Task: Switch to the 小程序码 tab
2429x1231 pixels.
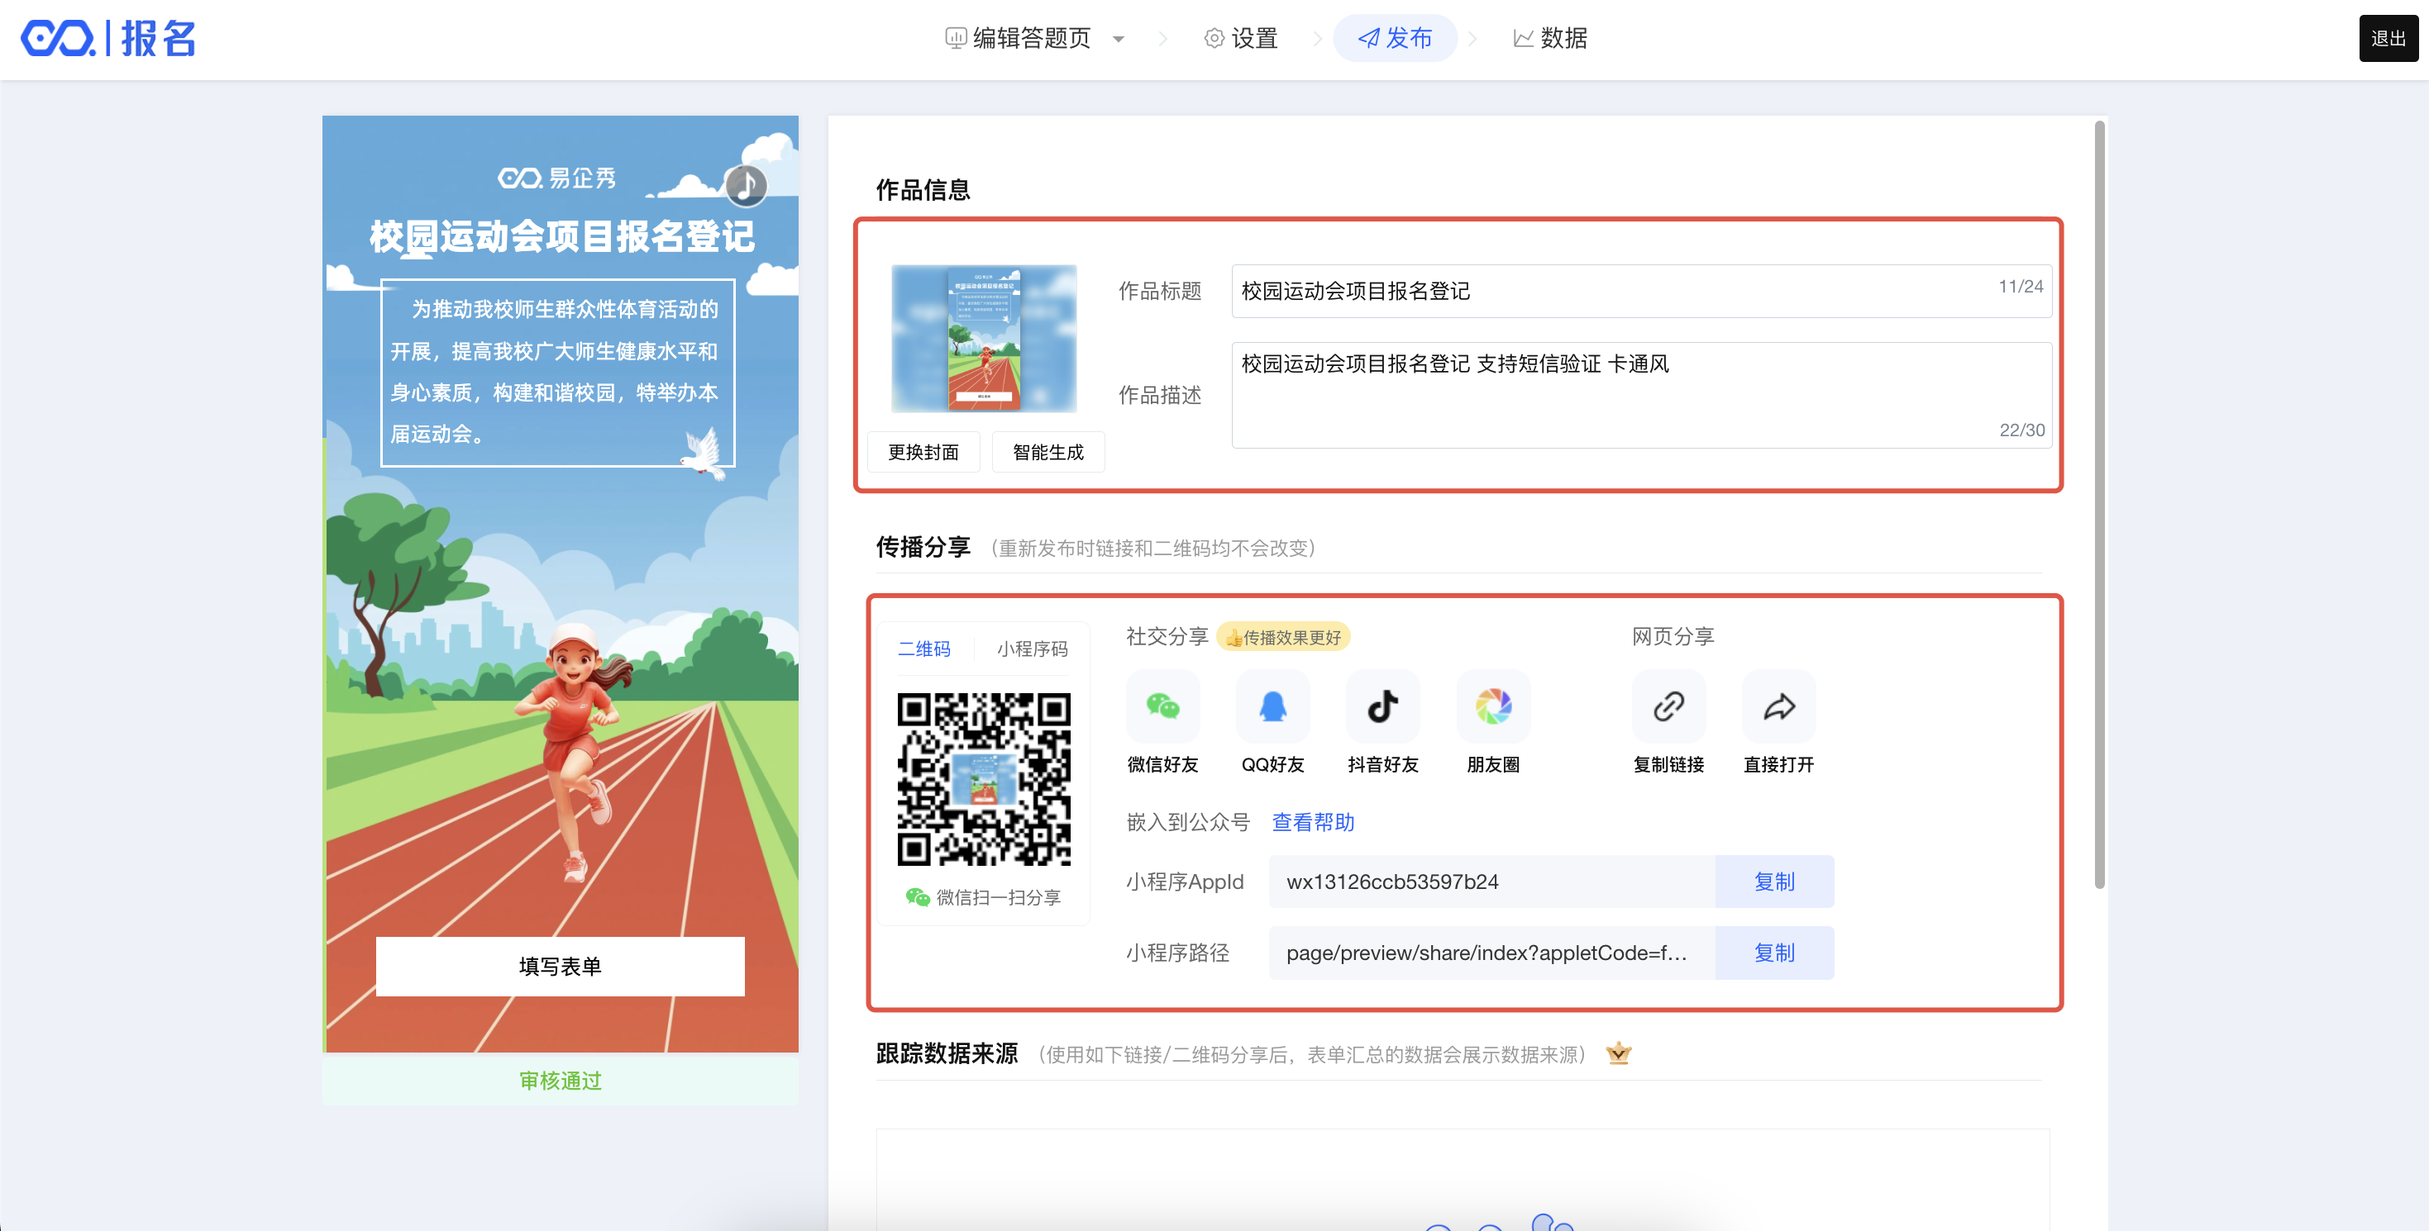Action: pyautogui.click(x=1032, y=649)
